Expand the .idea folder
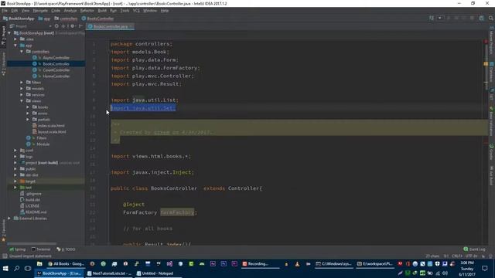495x278 pixels. point(15,39)
